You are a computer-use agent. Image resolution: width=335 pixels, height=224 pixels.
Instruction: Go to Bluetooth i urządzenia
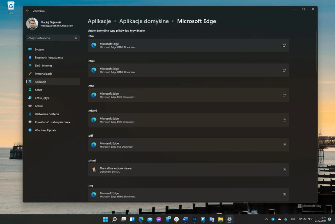53,58
